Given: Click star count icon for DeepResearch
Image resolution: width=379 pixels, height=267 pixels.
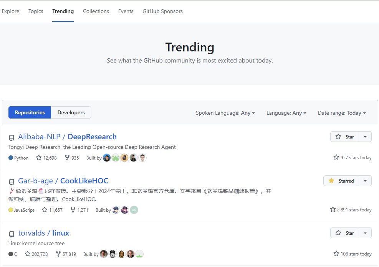Looking at the screenshot, I should (x=39, y=158).
